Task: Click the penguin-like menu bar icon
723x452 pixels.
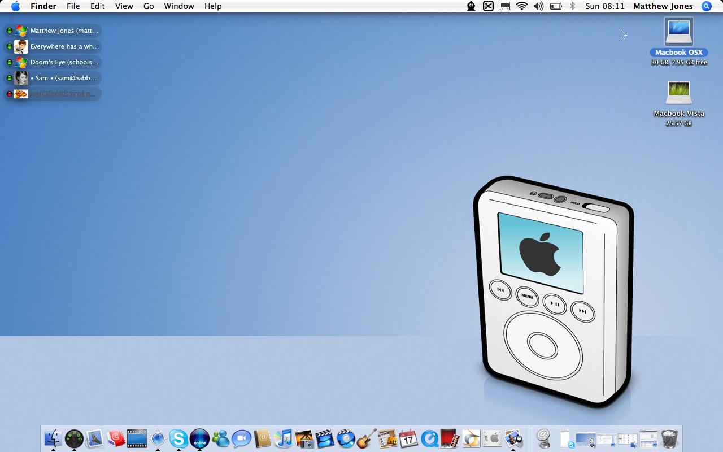Action: (471, 6)
